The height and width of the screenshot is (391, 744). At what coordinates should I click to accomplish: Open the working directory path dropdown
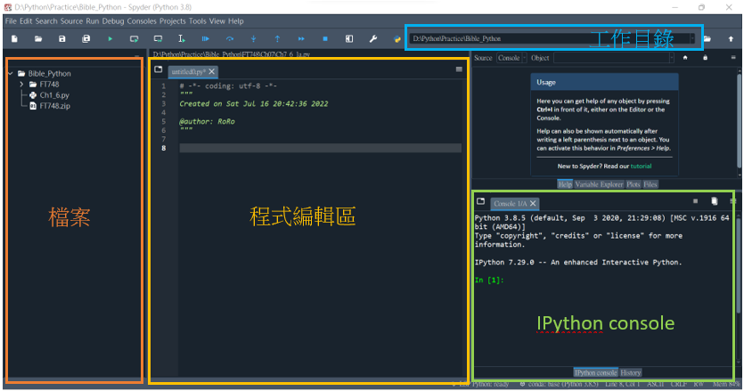691,39
